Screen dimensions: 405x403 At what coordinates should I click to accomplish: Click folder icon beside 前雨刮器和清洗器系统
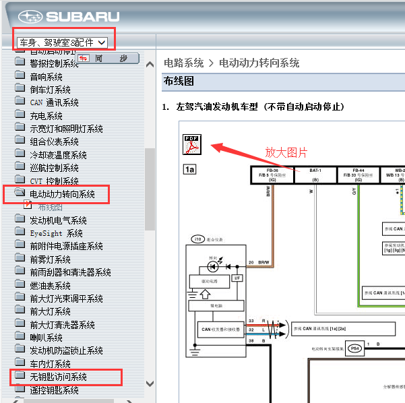[x=20, y=271]
